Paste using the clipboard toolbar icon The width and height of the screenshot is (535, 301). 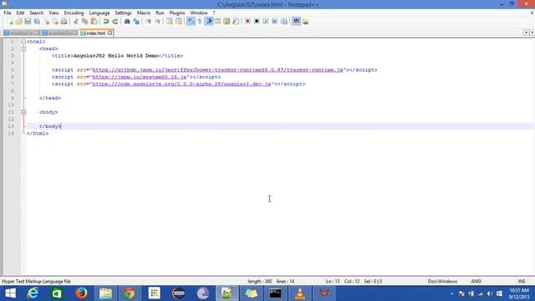coord(94,22)
